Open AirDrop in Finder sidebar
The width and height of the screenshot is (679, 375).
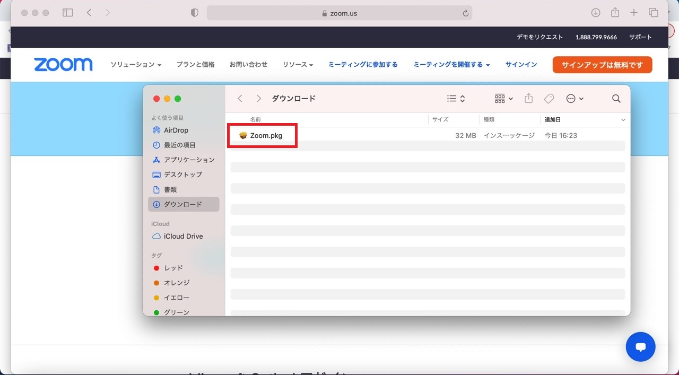coord(176,130)
